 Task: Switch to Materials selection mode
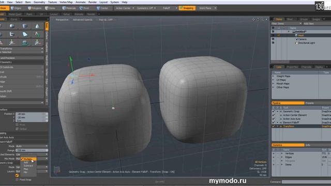pyautogui.click(x=69, y=8)
